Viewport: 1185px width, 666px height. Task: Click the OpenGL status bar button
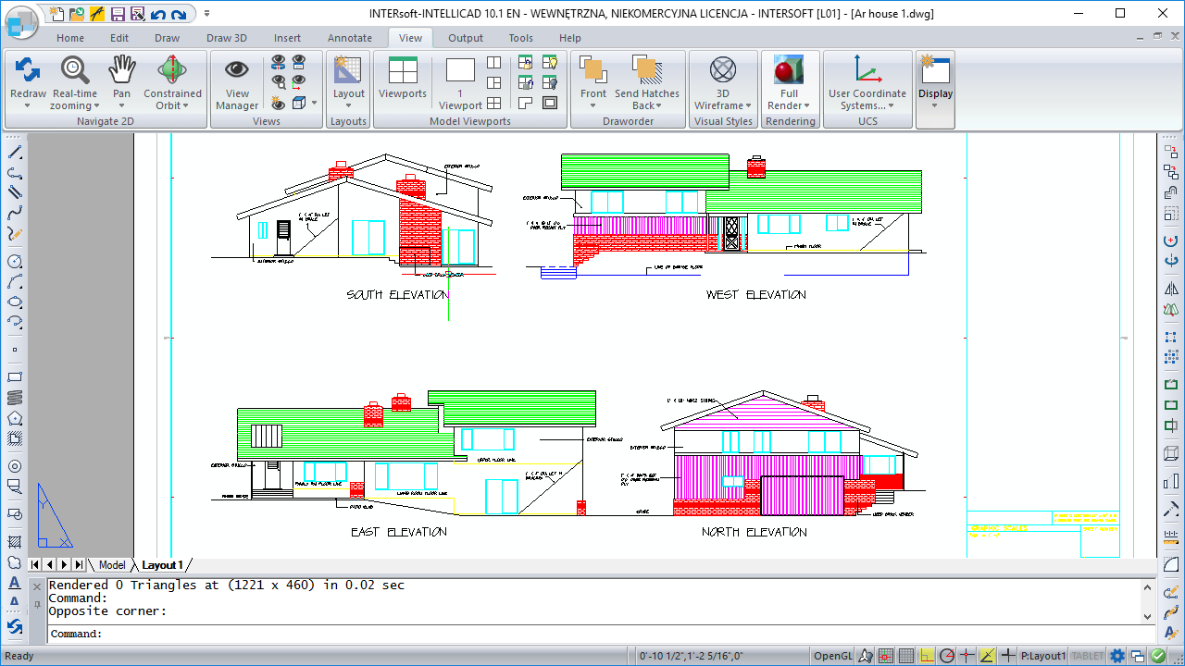(833, 656)
